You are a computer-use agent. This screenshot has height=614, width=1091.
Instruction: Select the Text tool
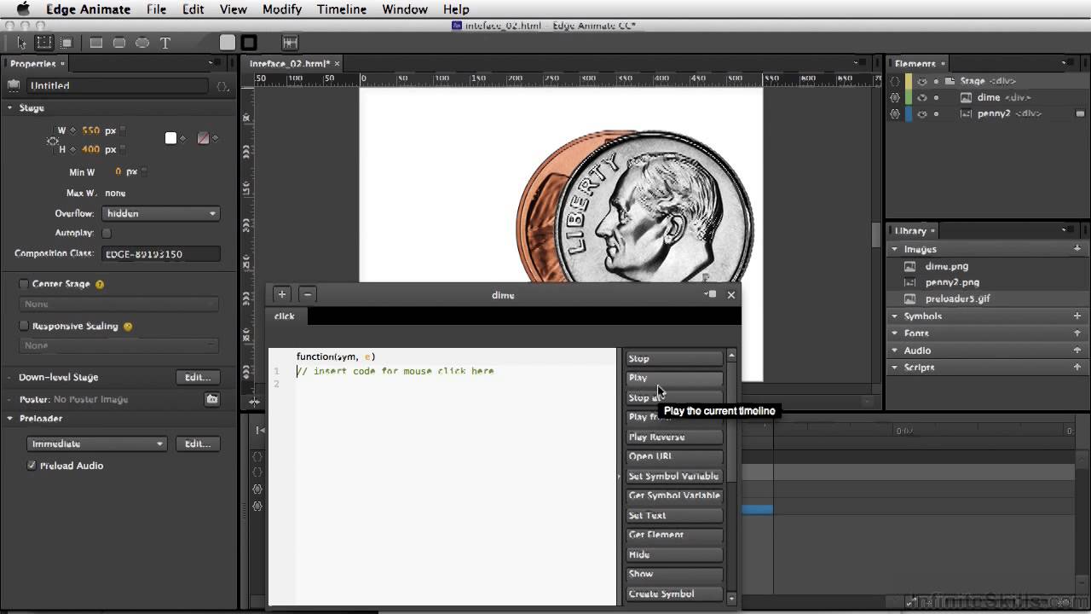click(x=165, y=43)
